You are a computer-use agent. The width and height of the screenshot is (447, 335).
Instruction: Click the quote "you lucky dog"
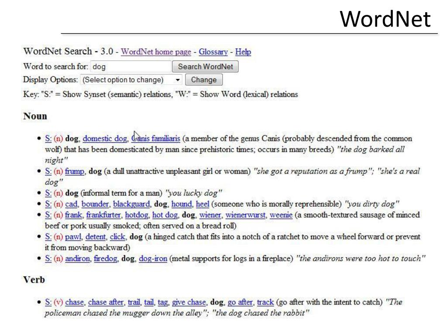[x=193, y=193]
